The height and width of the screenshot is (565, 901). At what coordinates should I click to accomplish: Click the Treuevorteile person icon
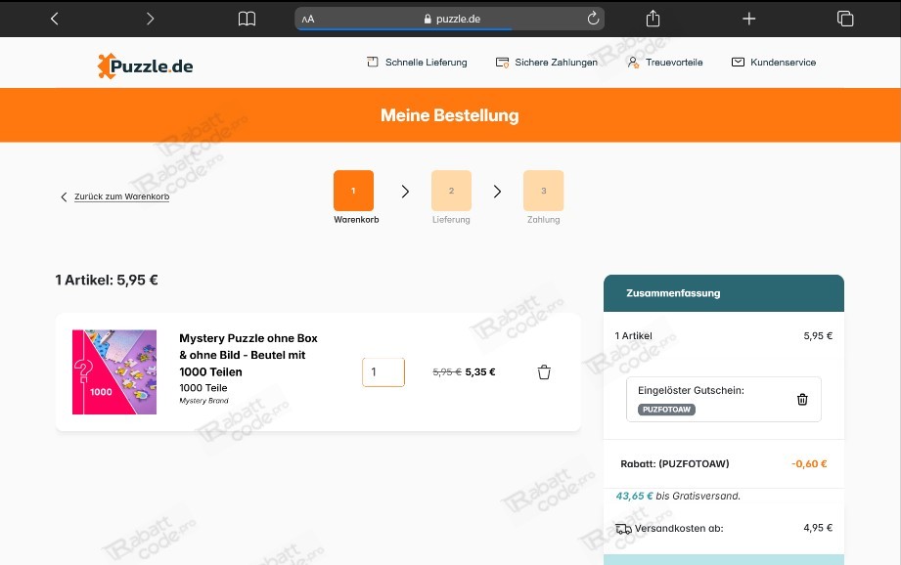coord(633,62)
